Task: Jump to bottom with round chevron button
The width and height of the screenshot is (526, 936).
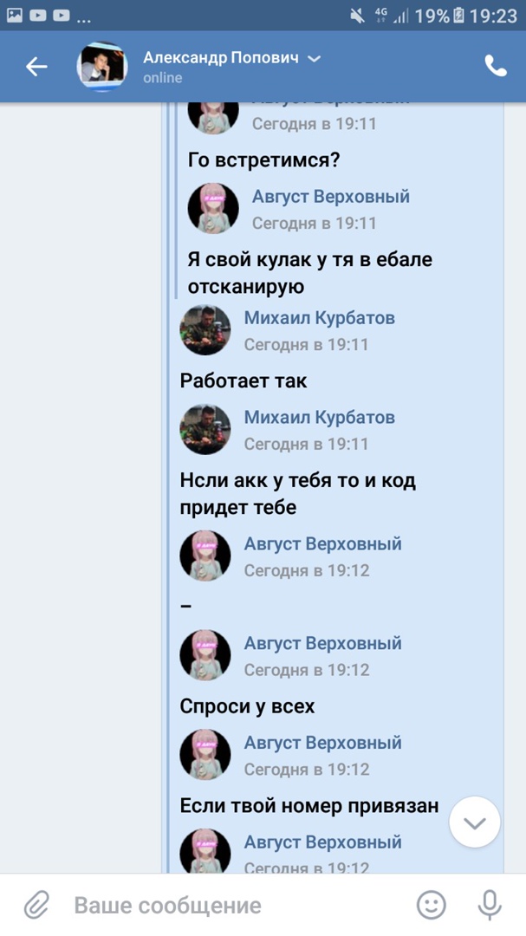Action: pyautogui.click(x=475, y=822)
